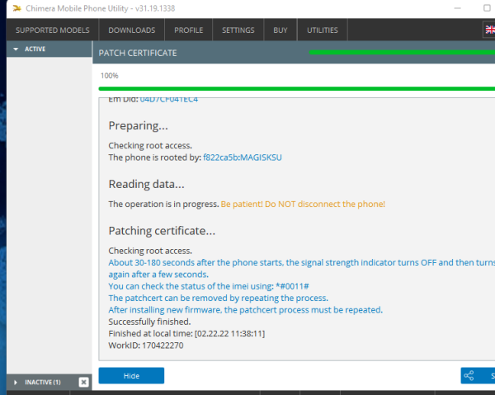Open the Settings tab
Viewport: 495px width, 395px height.
(238, 30)
